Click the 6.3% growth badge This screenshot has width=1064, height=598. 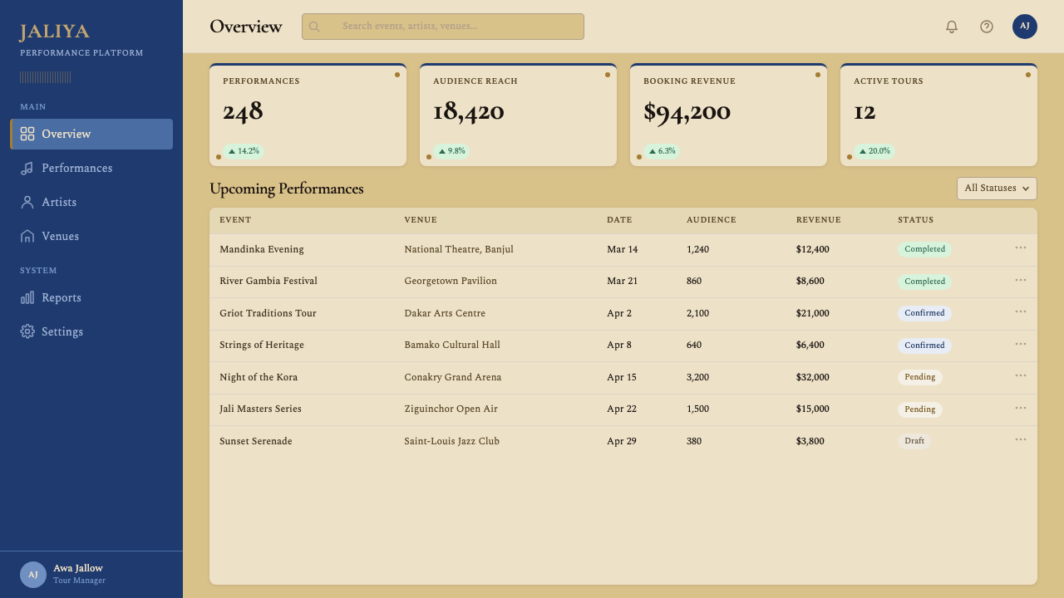[662, 151]
